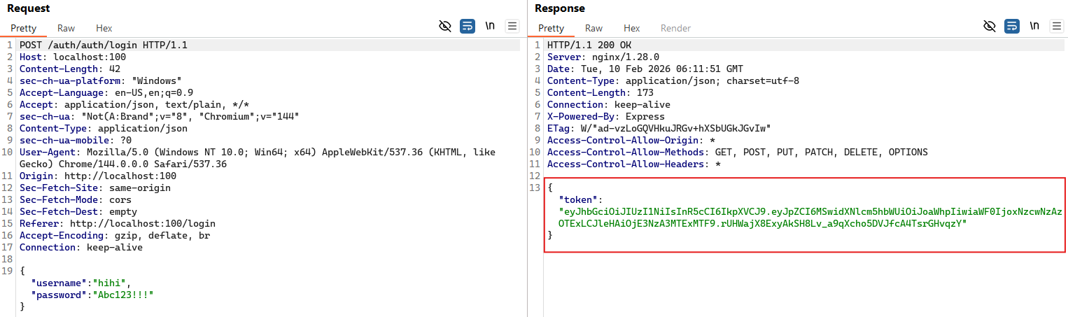Open the Hex tab in Response
This screenshot has width=1068, height=317.
coord(631,29)
